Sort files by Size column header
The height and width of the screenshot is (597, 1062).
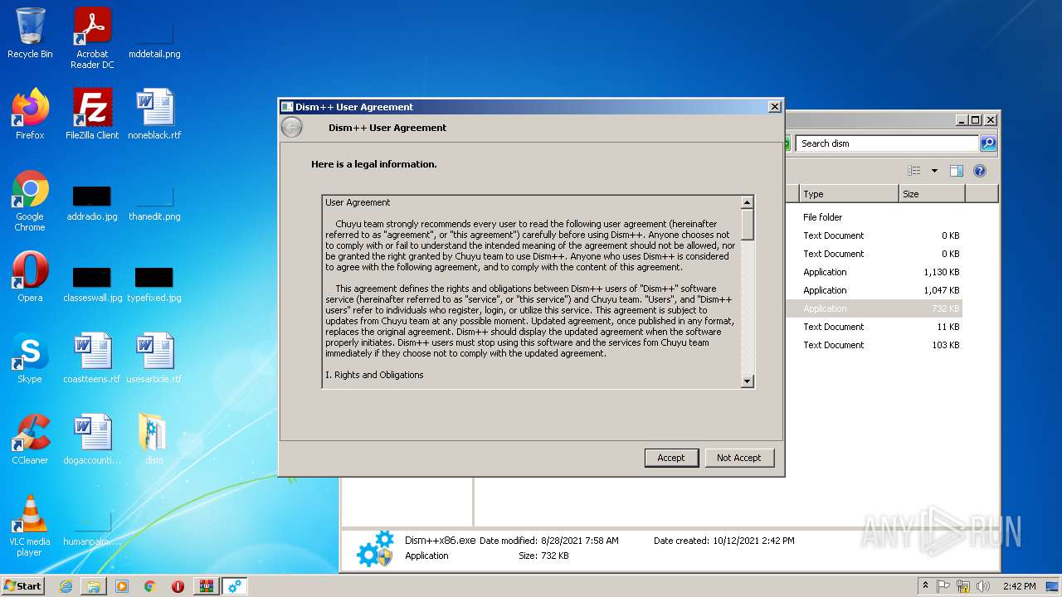click(x=932, y=194)
